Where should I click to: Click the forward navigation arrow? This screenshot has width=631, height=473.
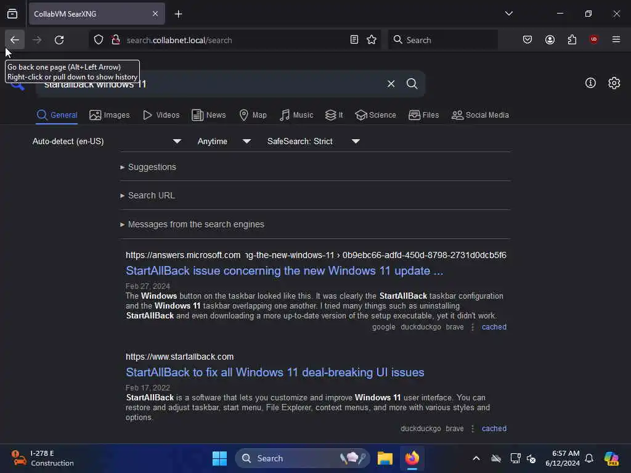(36, 40)
